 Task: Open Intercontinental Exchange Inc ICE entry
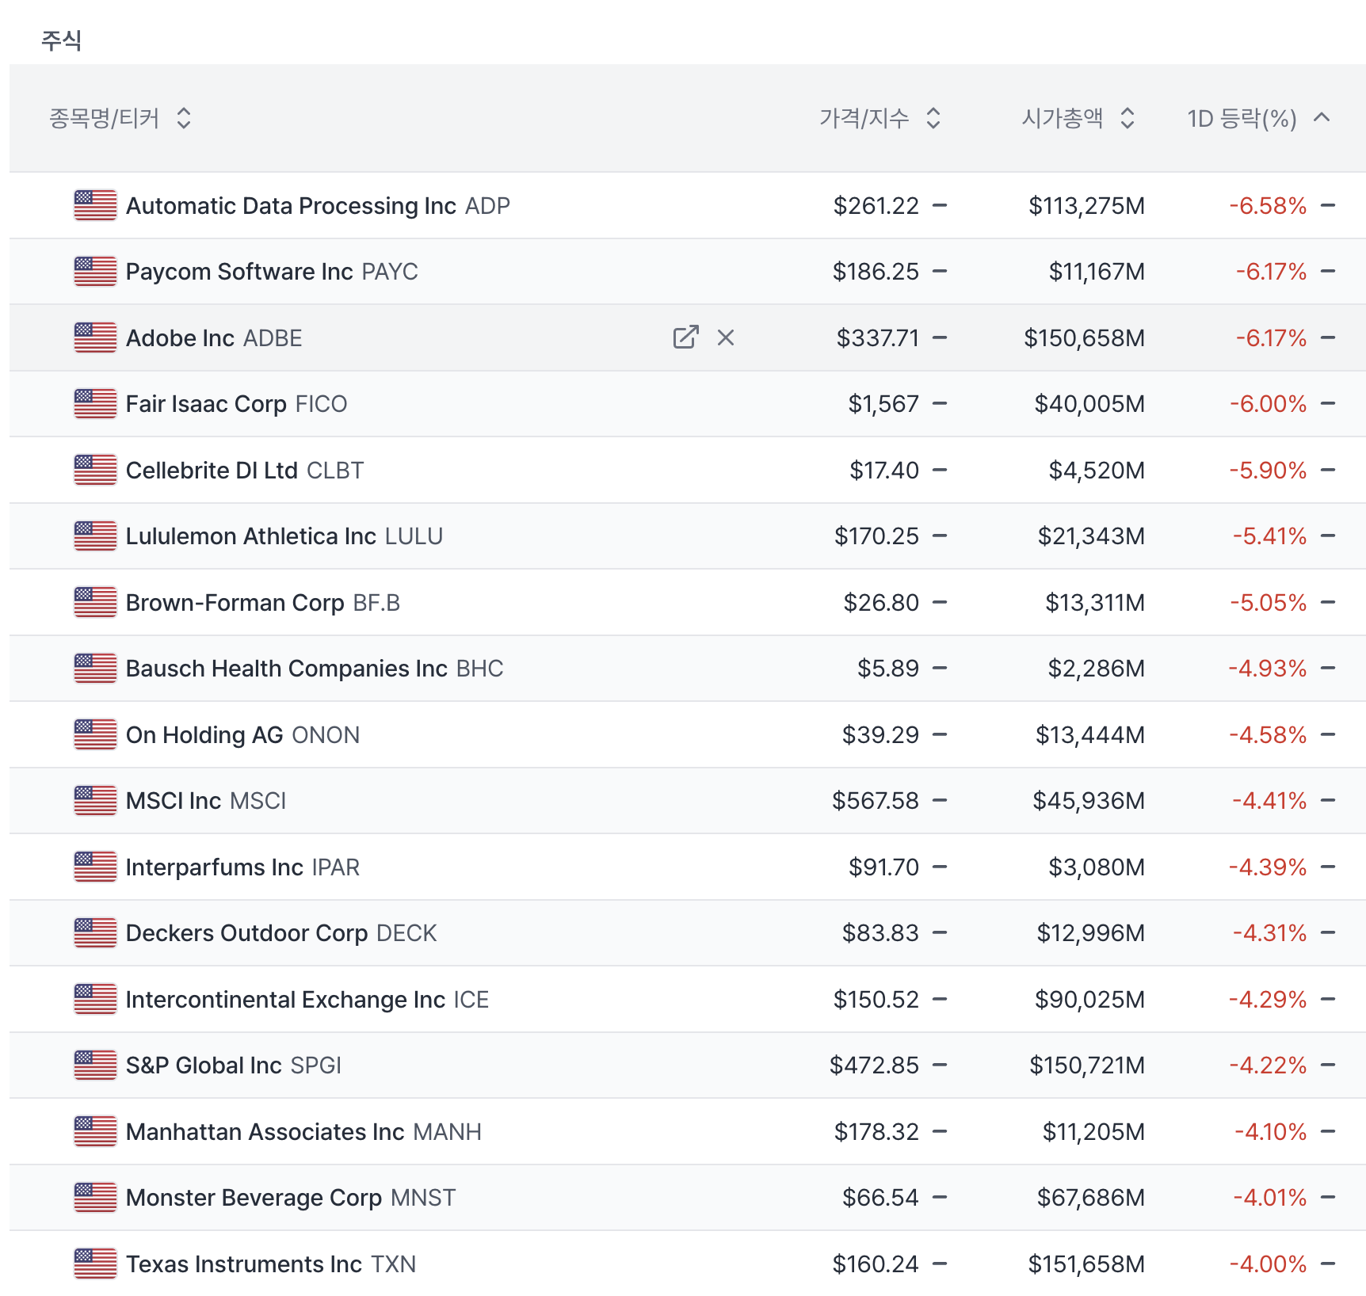coord(307,1000)
